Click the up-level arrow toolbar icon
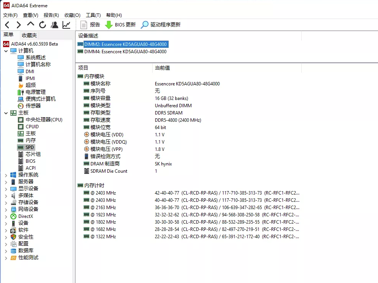The height and width of the screenshot is (283, 378). tap(30, 24)
